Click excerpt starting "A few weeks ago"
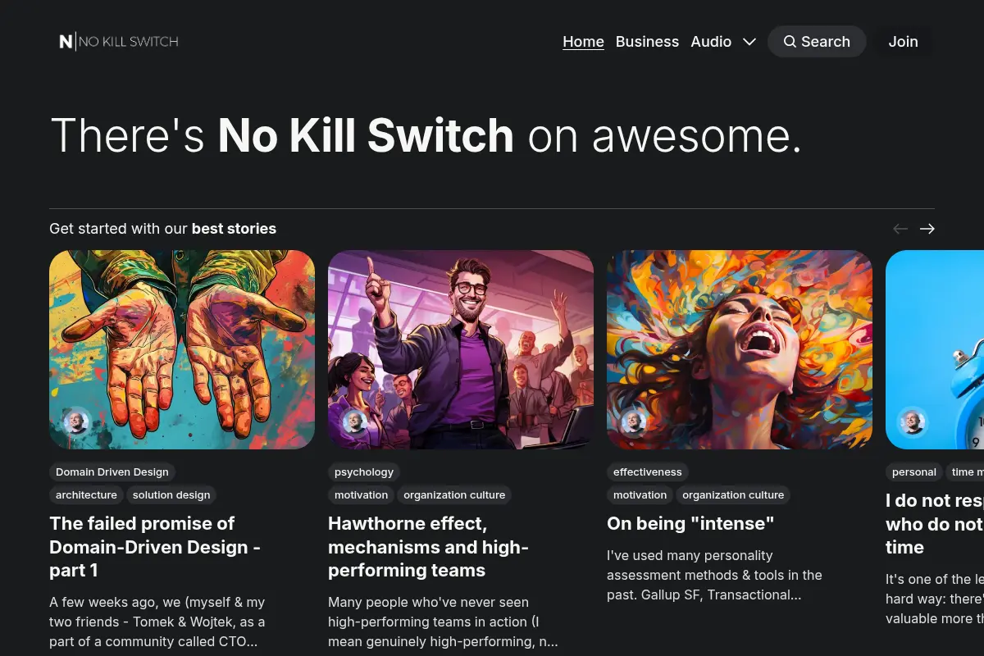 [157, 622]
